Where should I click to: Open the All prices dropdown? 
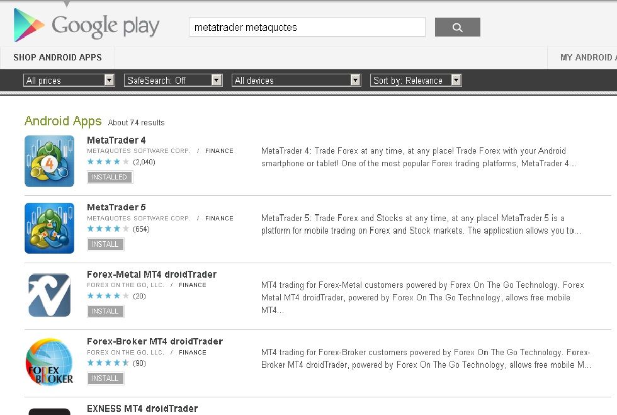(x=69, y=81)
